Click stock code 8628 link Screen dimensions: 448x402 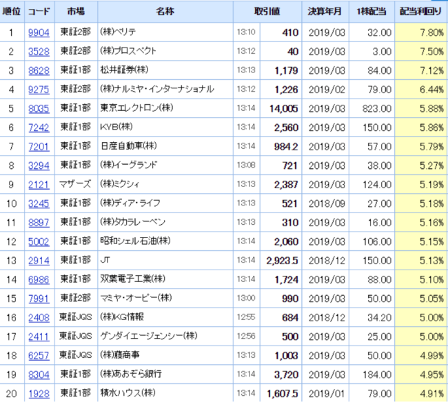click(39, 70)
